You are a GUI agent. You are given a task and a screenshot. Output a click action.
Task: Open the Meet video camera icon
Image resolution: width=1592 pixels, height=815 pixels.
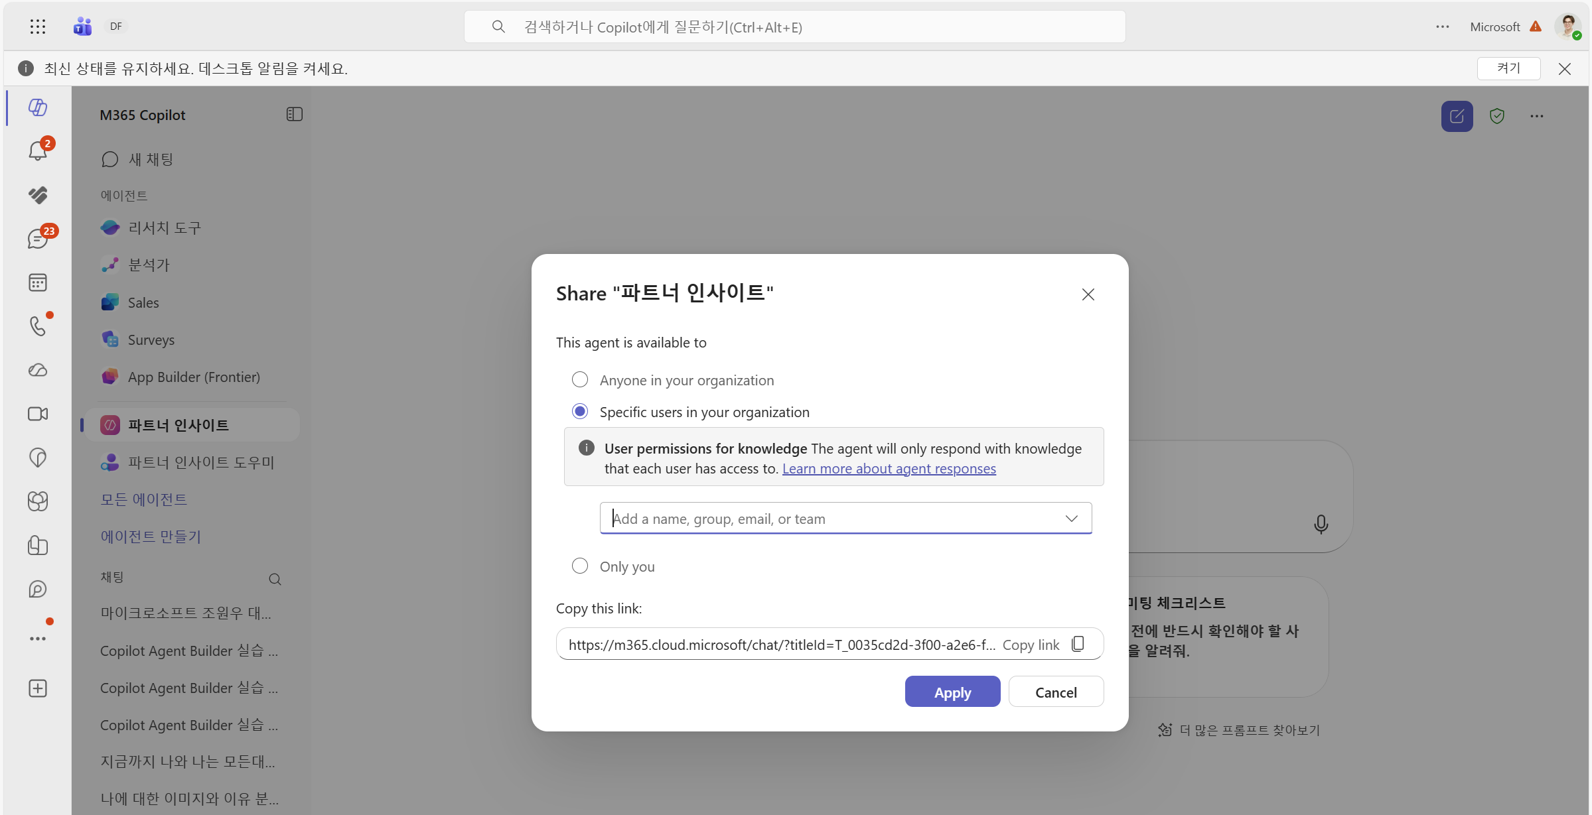(x=38, y=414)
